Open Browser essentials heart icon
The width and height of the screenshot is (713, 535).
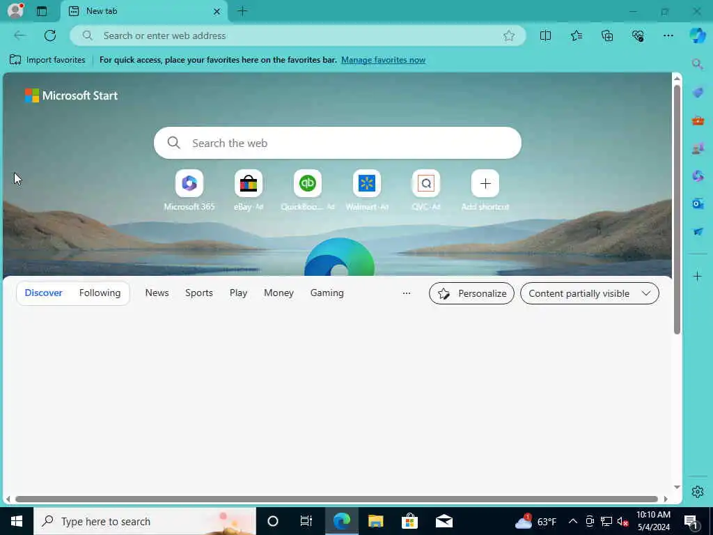pos(638,36)
